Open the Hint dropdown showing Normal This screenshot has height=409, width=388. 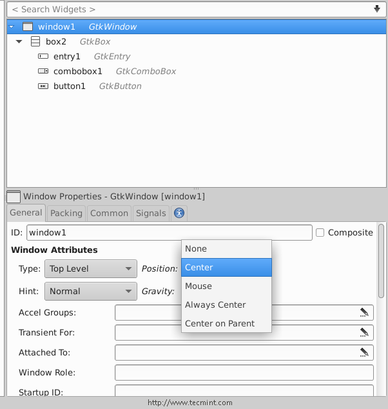(91, 291)
